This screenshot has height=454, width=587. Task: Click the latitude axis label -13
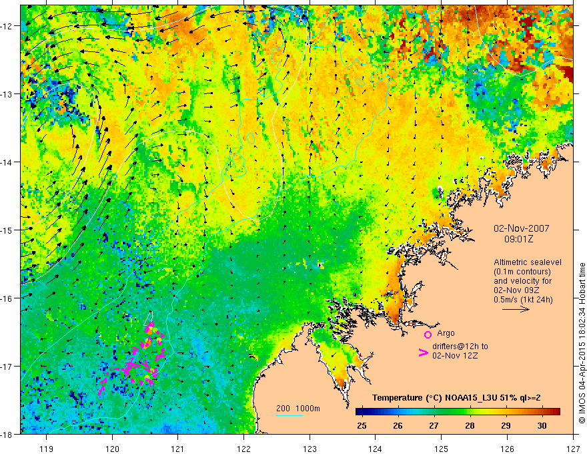pos(7,94)
